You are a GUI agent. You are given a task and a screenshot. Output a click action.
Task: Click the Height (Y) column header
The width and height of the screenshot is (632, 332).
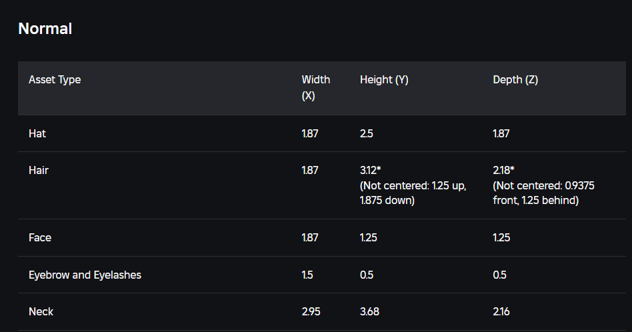pyautogui.click(x=384, y=80)
